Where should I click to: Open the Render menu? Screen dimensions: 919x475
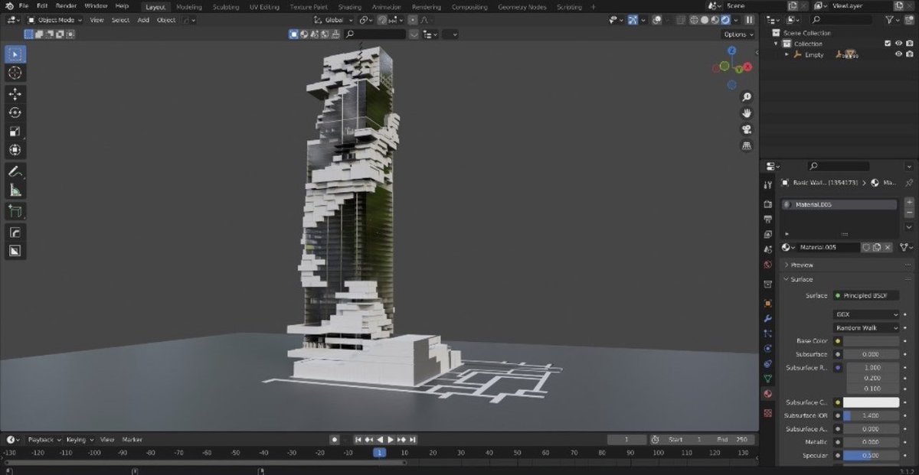(x=66, y=6)
